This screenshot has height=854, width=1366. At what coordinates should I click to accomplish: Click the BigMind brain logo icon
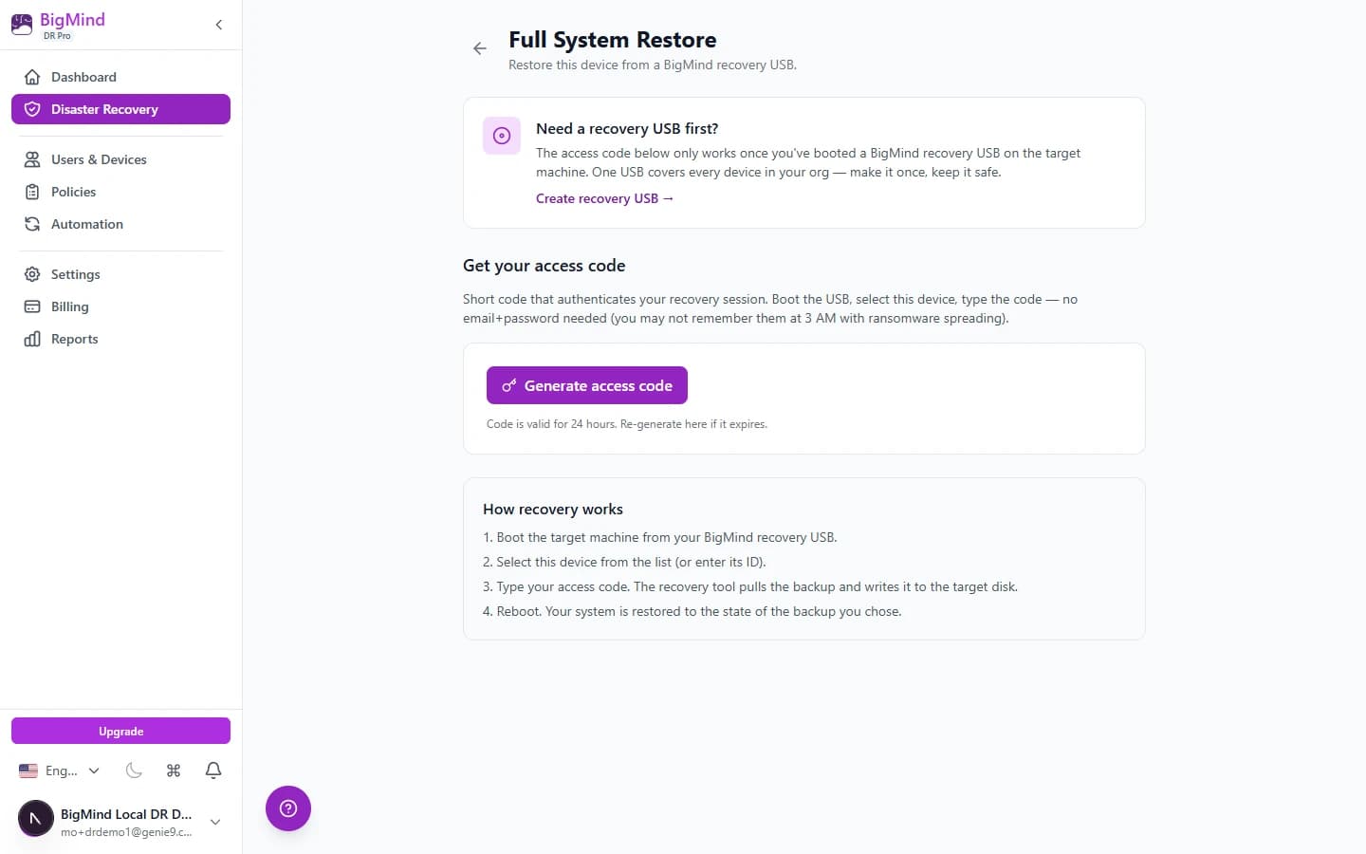pos(22,25)
